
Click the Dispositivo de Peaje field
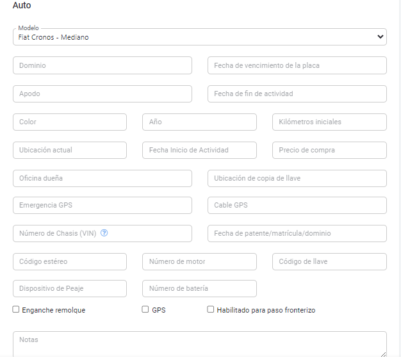(69, 288)
